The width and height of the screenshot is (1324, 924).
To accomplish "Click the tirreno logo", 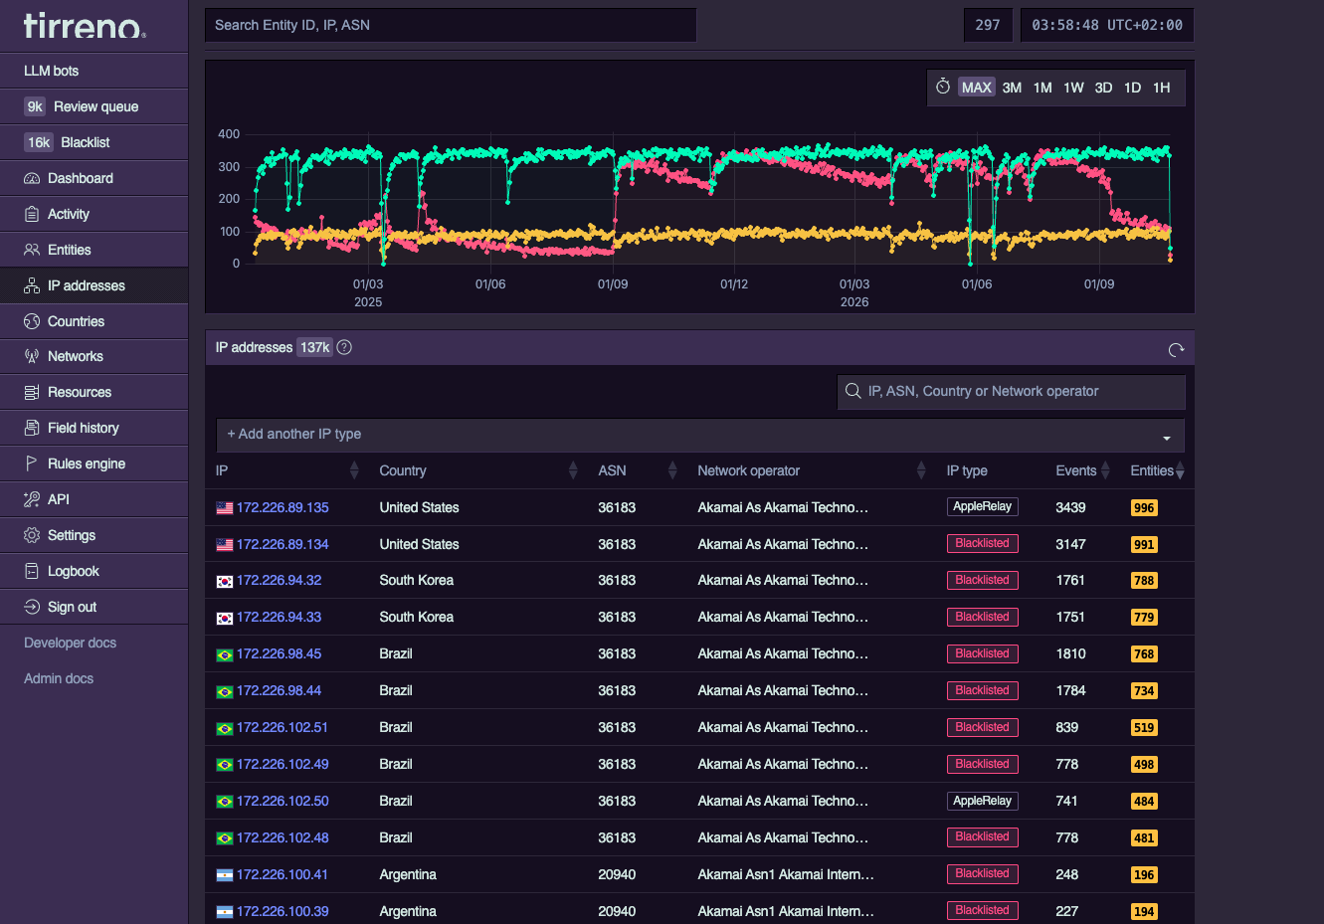I will tap(85, 26).
